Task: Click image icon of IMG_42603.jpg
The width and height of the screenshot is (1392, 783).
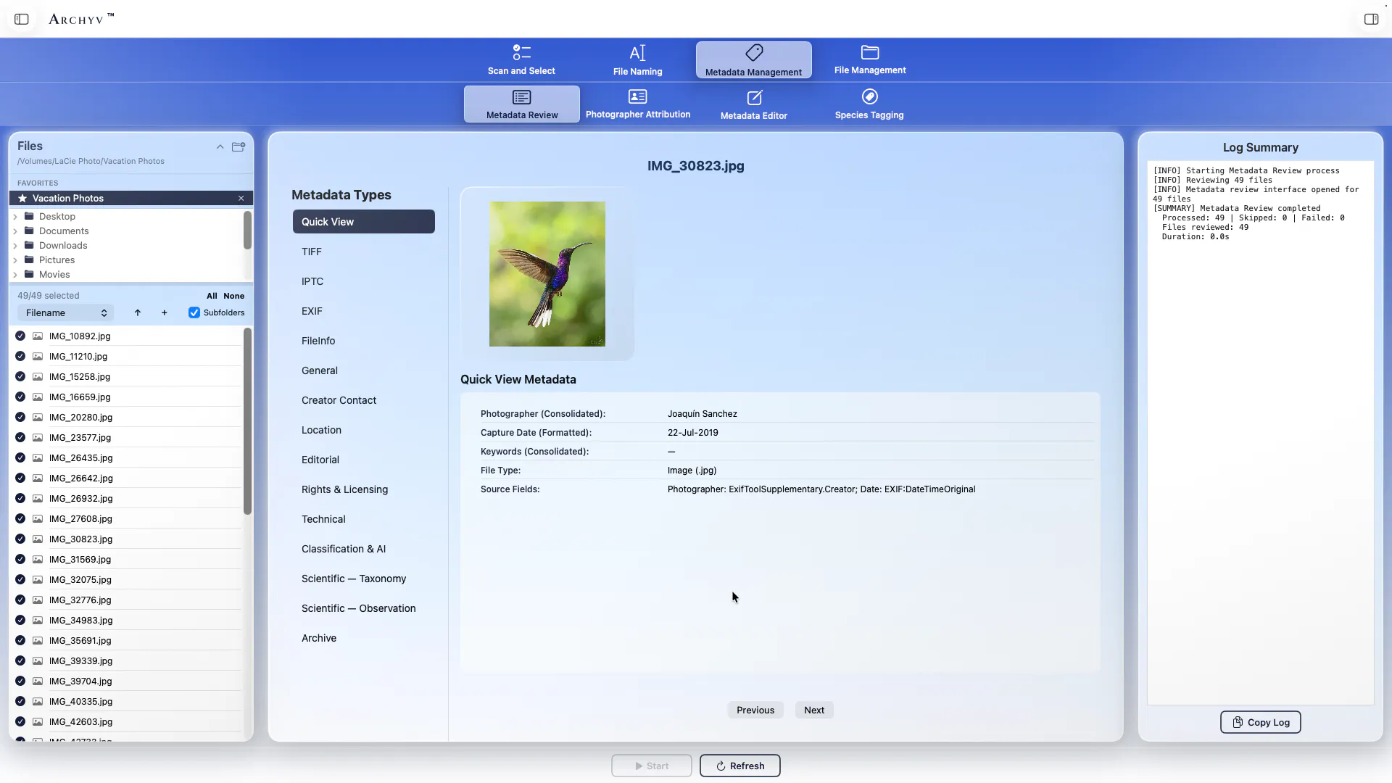Action: coord(38,722)
